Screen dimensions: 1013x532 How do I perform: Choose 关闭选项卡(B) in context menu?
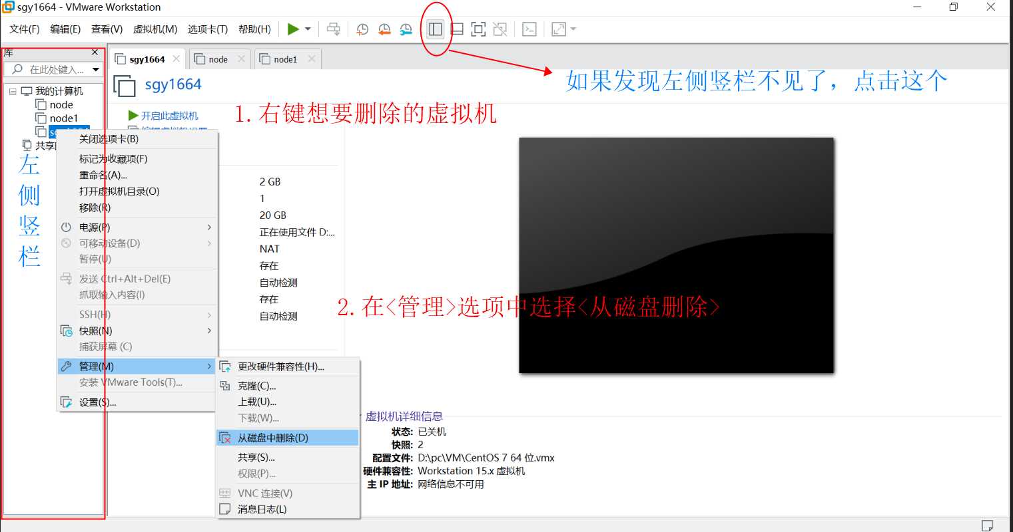(x=138, y=139)
